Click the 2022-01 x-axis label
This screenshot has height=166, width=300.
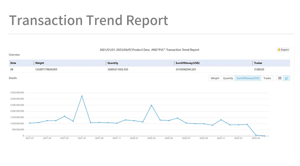click(x=134, y=138)
